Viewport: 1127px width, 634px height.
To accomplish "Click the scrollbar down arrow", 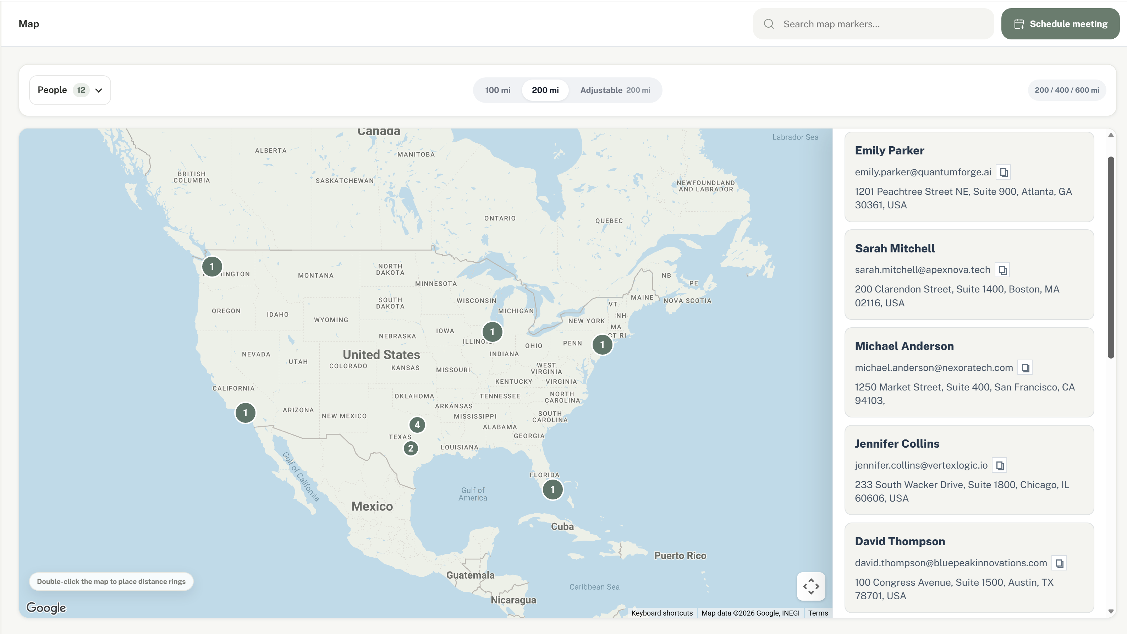I will coord(1110,611).
